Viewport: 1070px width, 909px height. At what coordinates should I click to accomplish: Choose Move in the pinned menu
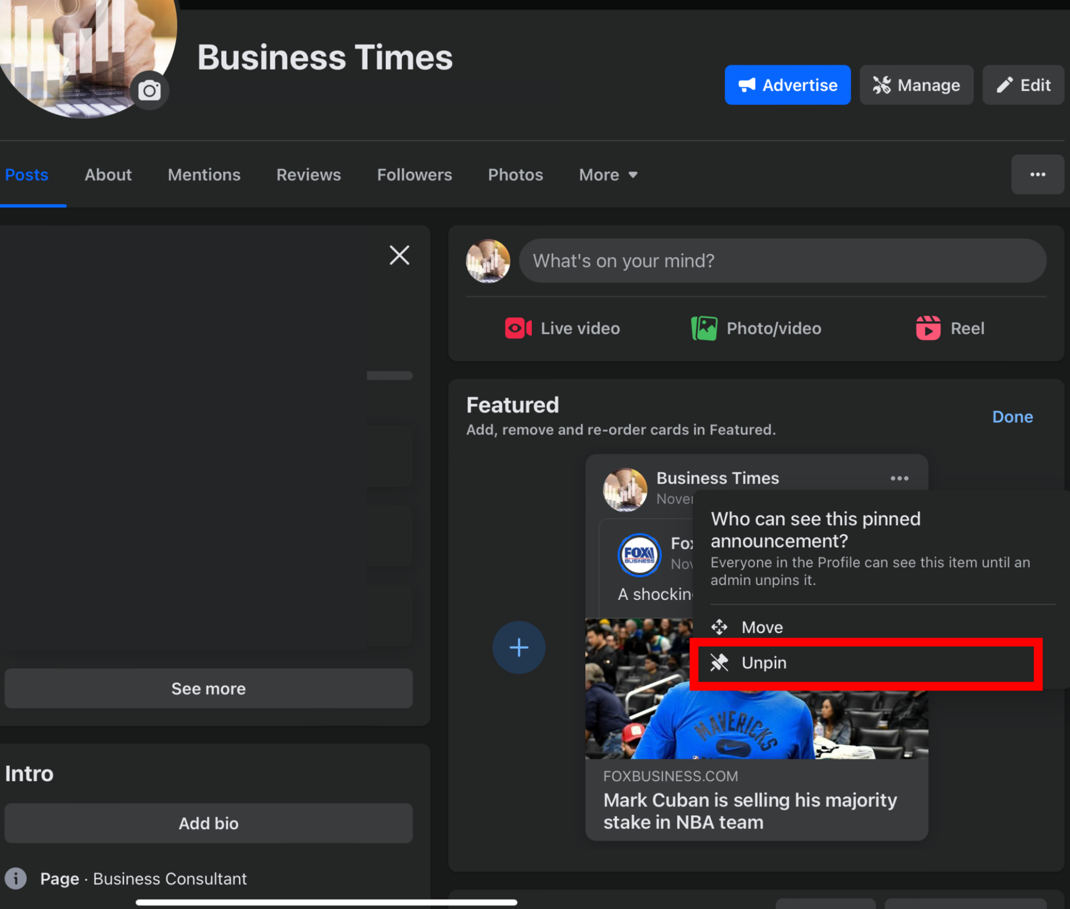[x=761, y=628]
